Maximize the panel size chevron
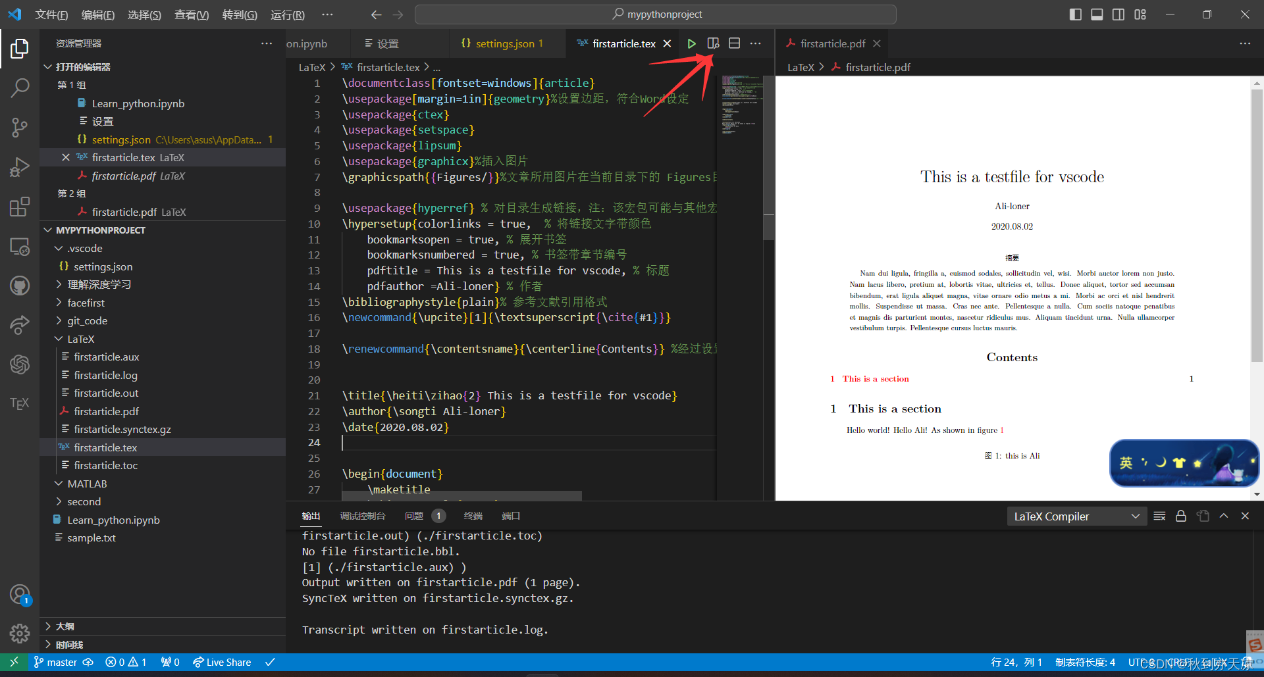Image resolution: width=1264 pixels, height=677 pixels. [x=1224, y=516]
